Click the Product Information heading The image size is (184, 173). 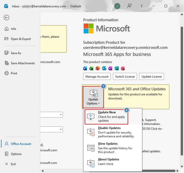pyautogui.click(x=101, y=20)
